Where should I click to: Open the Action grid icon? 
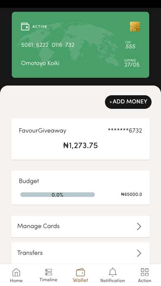145,272
